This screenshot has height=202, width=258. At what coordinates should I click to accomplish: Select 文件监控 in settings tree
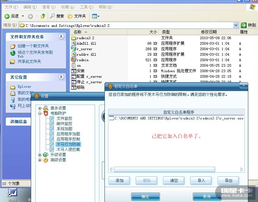[64, 118]
